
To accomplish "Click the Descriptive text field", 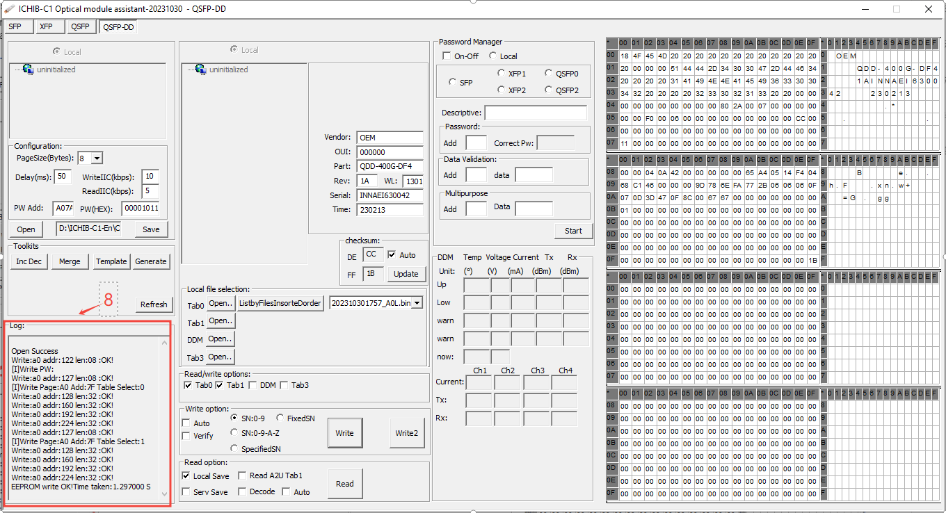I will 535,113.
